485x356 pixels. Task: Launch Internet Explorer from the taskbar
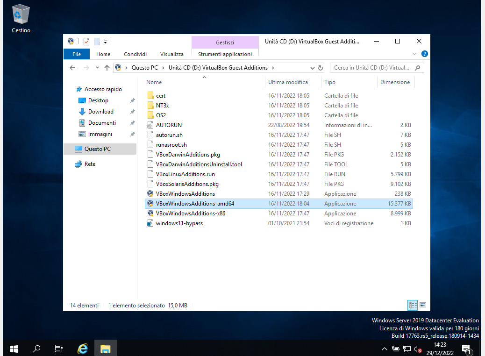(83, 349)
